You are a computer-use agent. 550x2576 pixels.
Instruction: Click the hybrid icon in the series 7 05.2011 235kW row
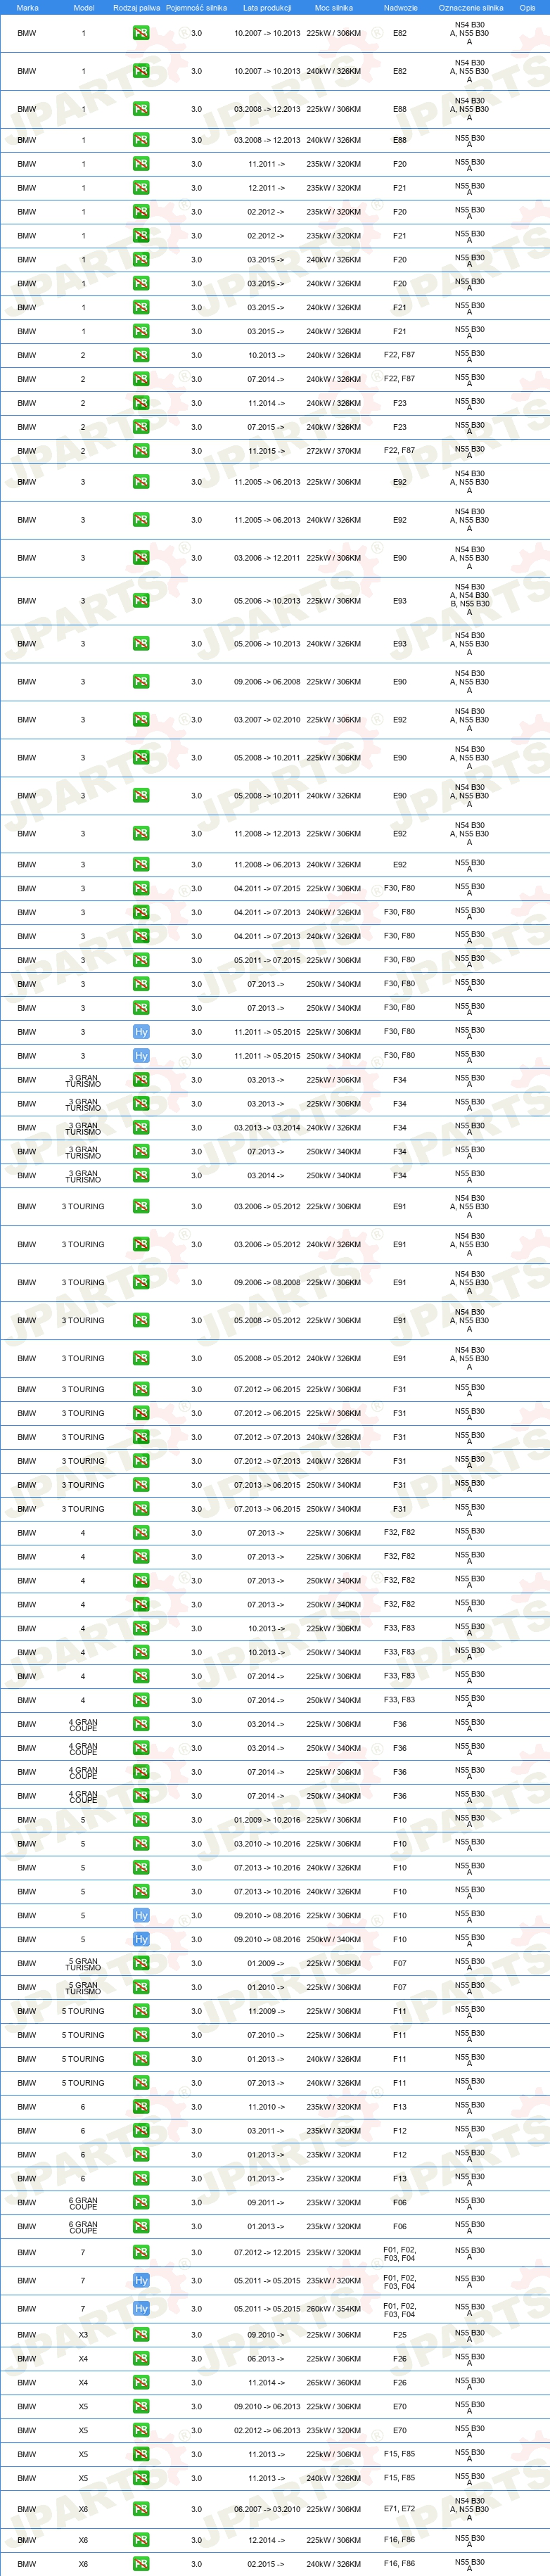point(141,2281)
